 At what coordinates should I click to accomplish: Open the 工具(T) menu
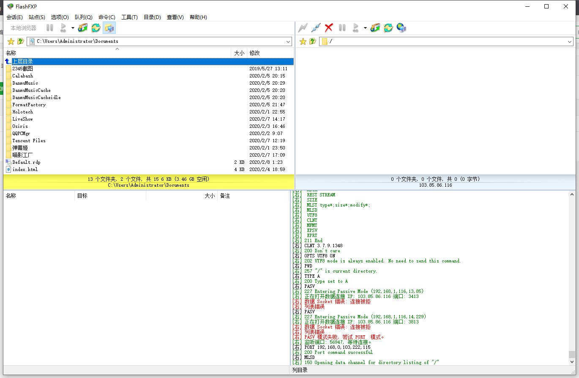pyautogui.click(x=129, y=17)
